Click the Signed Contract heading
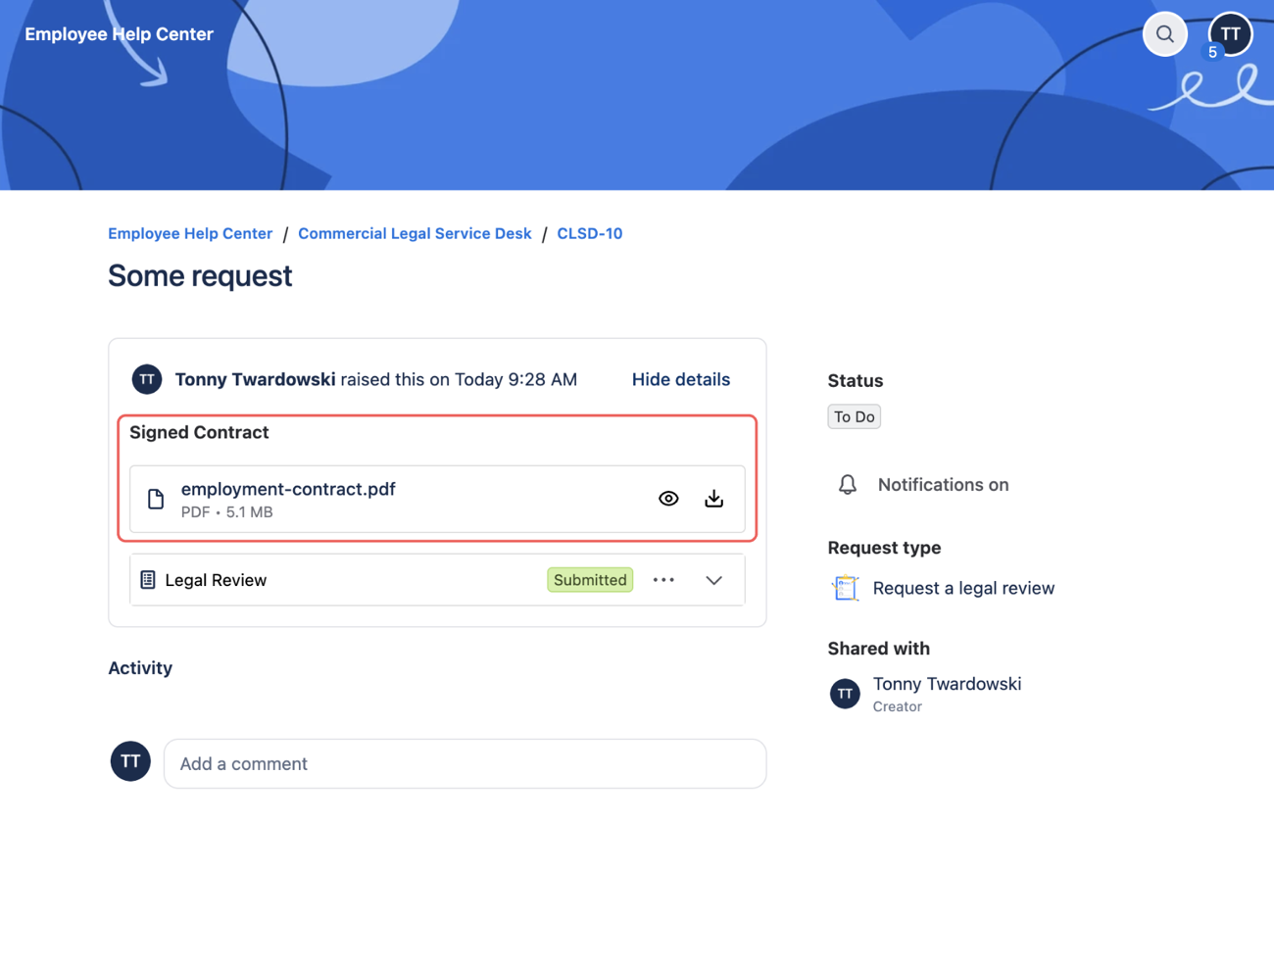The image size is (1274, 970). click(199, 432)
